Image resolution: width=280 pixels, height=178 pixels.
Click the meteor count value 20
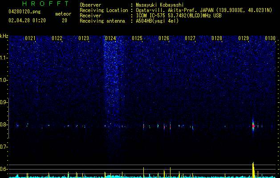[65, 20]
